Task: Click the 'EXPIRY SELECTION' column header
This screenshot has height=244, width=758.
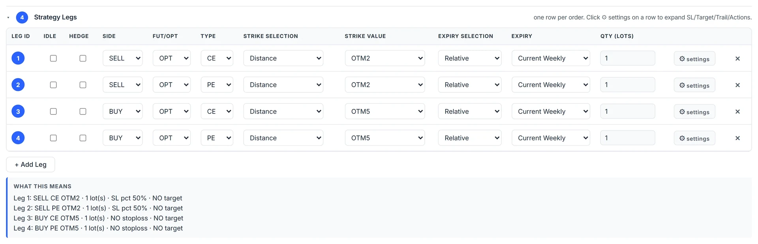Action: click(465, 36)
